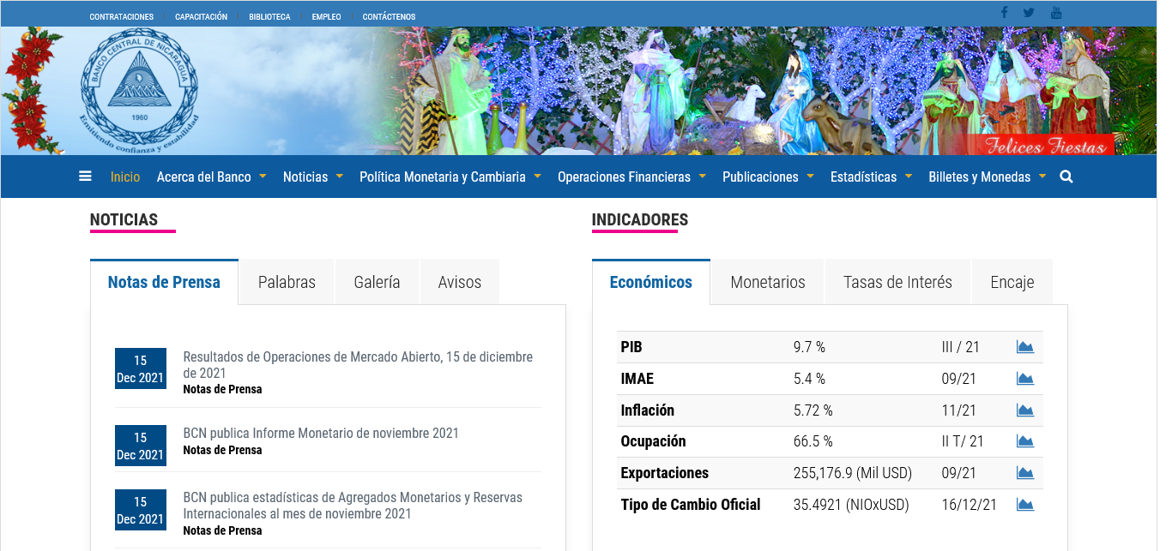Switch to the Galería news tab
The height and width of the screenshot is (551, 1172).
(377, 282)
